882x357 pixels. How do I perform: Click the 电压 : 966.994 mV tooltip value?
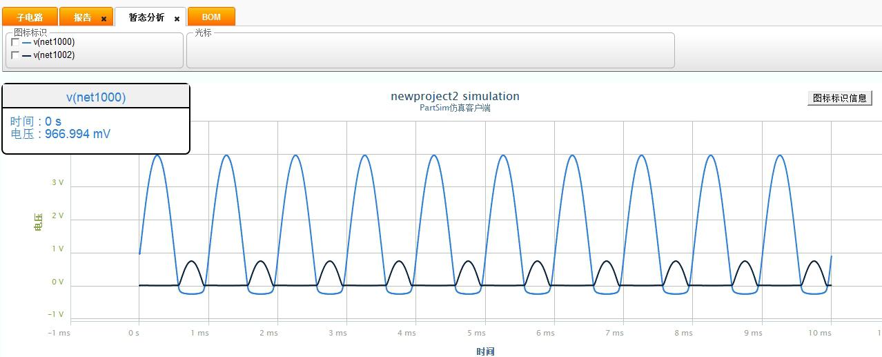(x=60, y=134)
